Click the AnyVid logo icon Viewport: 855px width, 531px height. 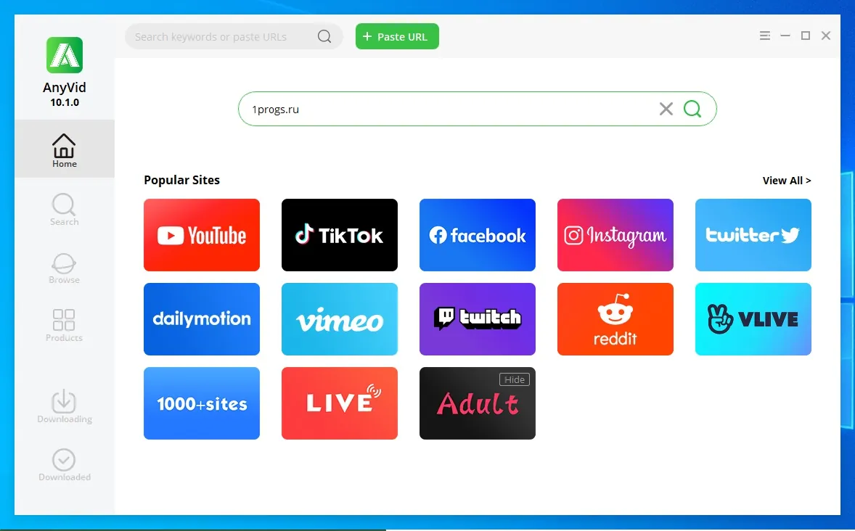coord(65,55)
